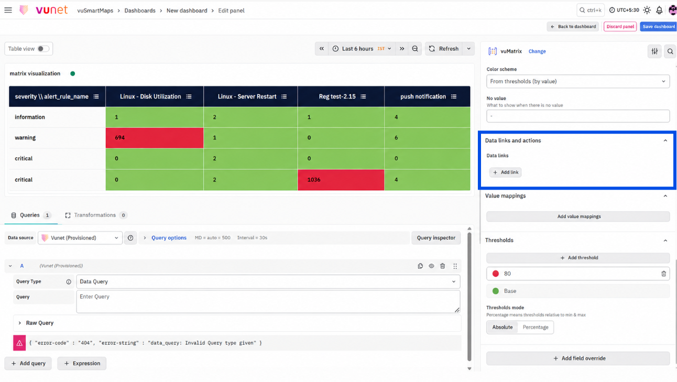The image size is (677, 382).
Task: Open the Data source Vunet dropdown
Action: (81, 238)
